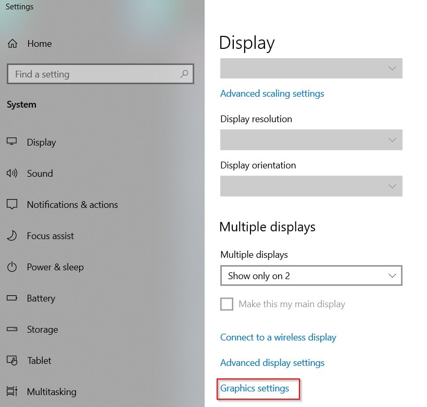Open the Display settings category
The image size is (427, 407).
[x=41, y=142]
